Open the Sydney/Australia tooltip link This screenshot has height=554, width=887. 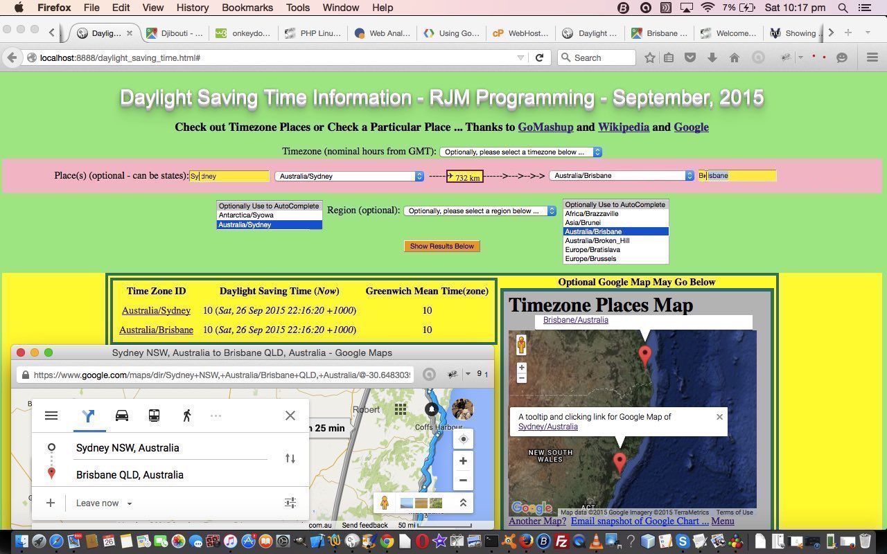click(547, 427)
